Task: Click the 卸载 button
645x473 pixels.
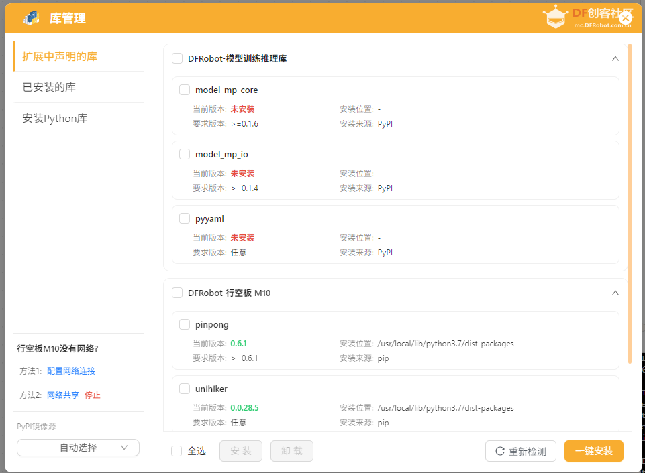Action: tap(292, 451)
